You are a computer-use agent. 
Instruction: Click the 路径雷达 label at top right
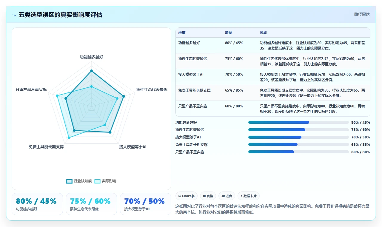362,14
